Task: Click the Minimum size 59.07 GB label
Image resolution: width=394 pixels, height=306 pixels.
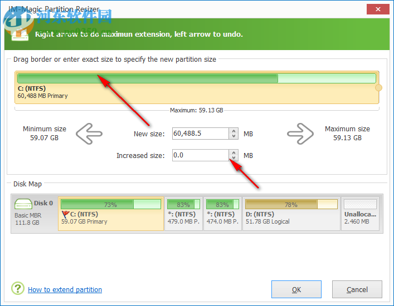Action: [45, 133]
